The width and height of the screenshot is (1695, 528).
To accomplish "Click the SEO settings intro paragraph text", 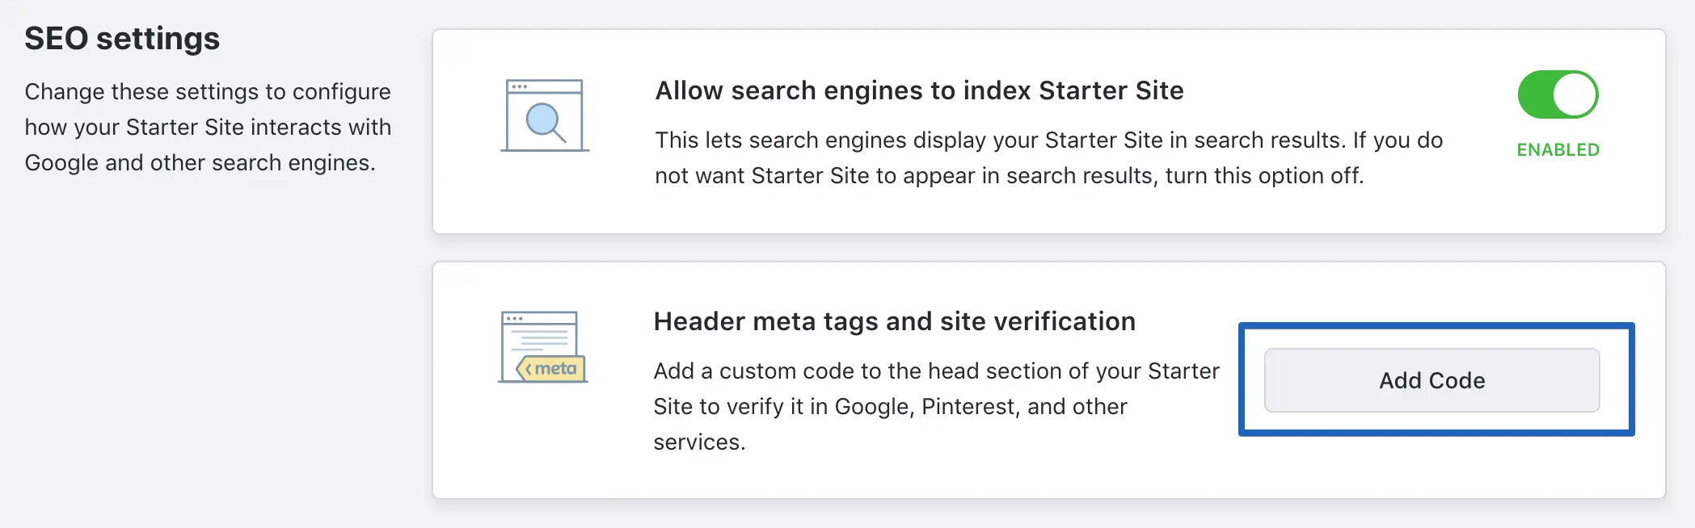I will pyautogui.click(x=208, y=128).
